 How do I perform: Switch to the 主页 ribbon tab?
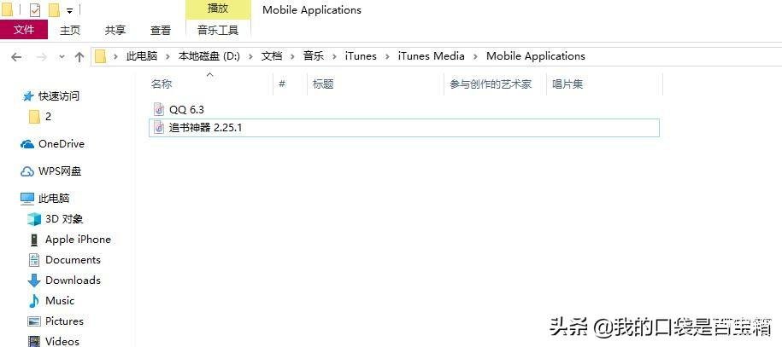pyautogui.click(x=70, y=31)
